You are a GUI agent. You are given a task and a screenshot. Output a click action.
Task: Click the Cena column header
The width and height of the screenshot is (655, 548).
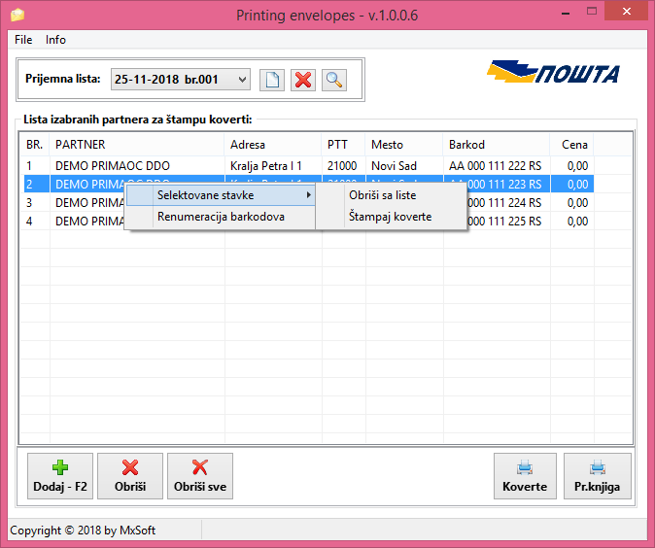pos(571,145)
